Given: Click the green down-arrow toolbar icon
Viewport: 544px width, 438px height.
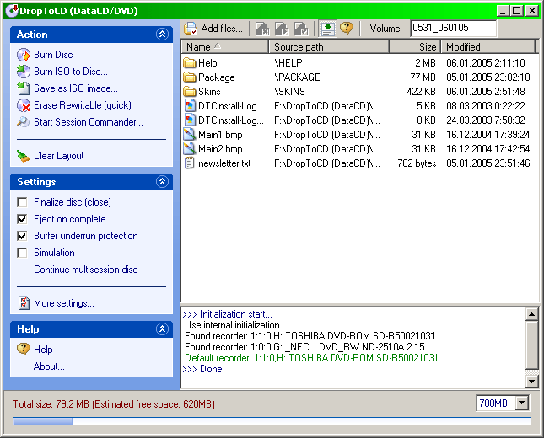Looking at the screenshot, I should pos(327,29).
